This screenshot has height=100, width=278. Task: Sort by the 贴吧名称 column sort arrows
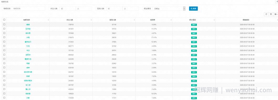48,20
